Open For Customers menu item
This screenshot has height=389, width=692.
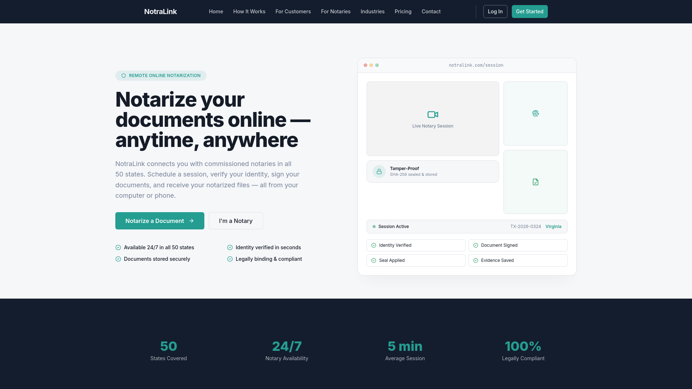pyautogui.click(x=293, y=12)
